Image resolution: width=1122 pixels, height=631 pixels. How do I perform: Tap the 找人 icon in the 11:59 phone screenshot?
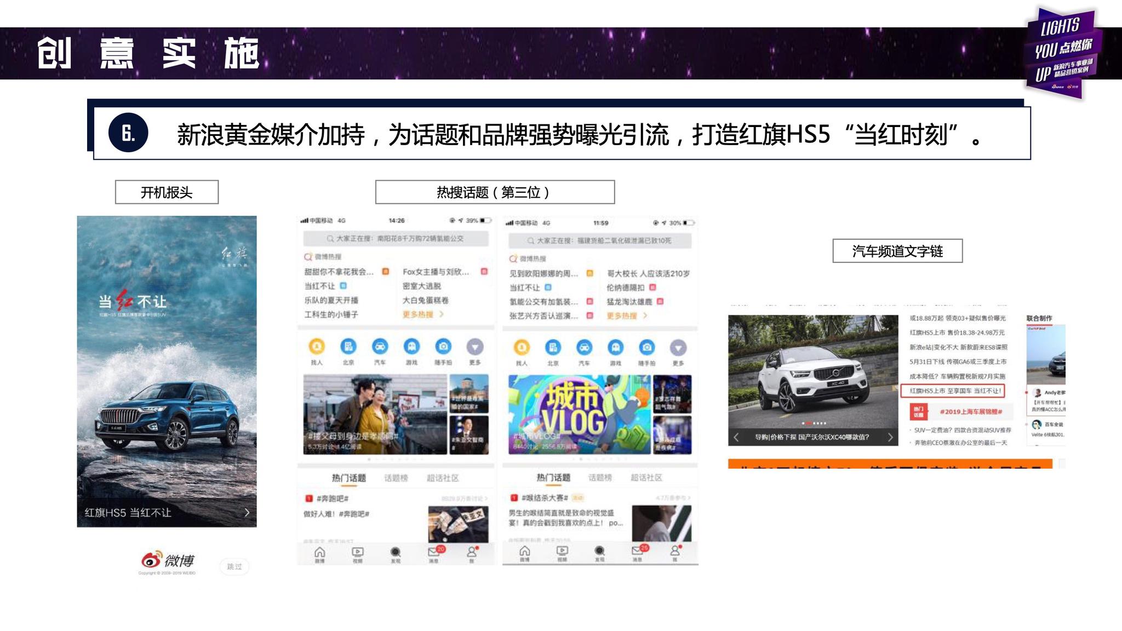click(522, 348)
